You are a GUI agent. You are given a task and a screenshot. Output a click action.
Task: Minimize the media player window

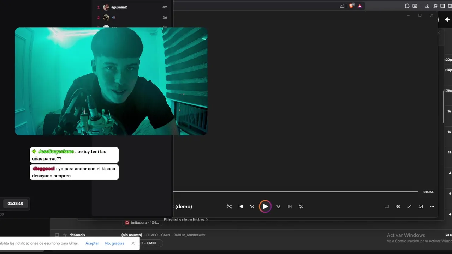tap(408, 16)
